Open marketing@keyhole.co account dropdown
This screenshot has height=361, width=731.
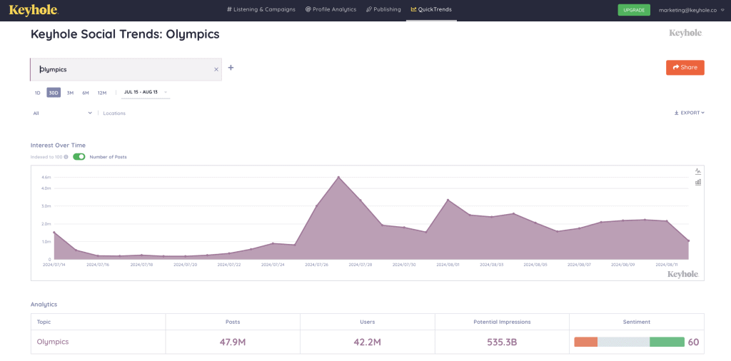click(x=691, y=10)
